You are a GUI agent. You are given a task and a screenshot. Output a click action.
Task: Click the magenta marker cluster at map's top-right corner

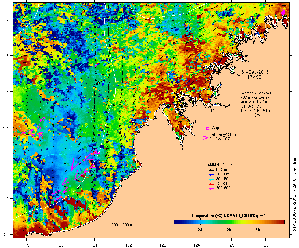point(284,12)
